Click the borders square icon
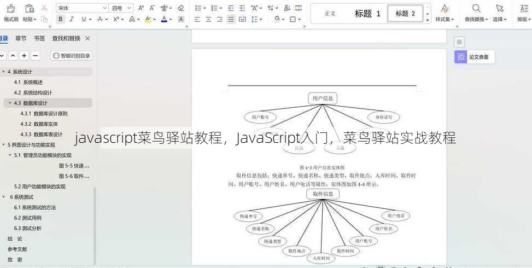Viewport: 532px width, 268px height. (293, 19)
